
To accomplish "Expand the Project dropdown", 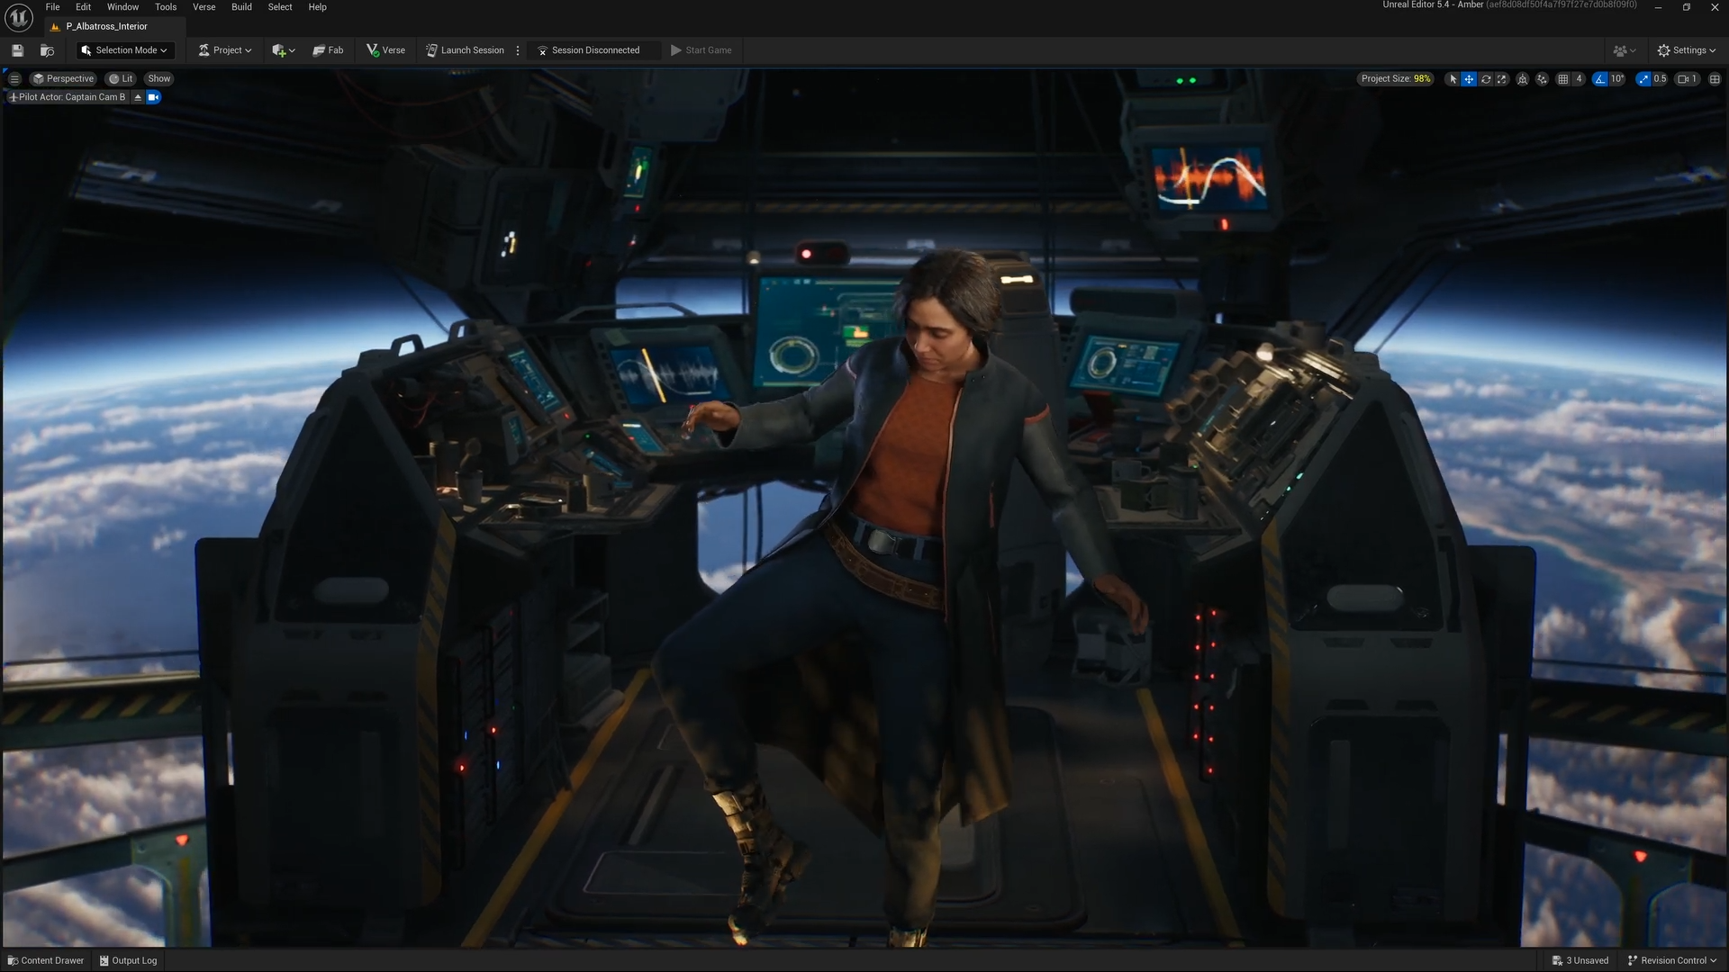I will click(225, 50).
